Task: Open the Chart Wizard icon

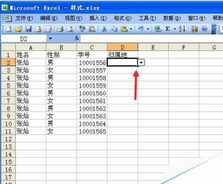Action: click(x=194, y=29)
